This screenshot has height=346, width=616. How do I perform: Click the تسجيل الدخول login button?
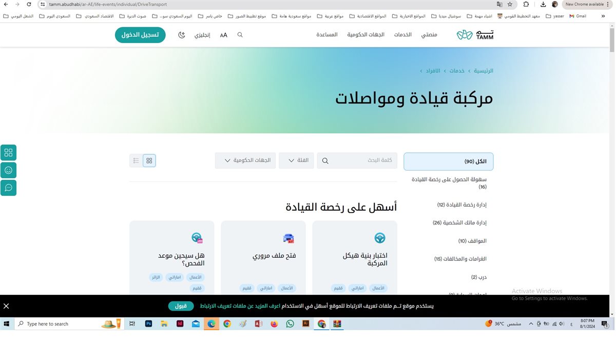pos(140,35)
